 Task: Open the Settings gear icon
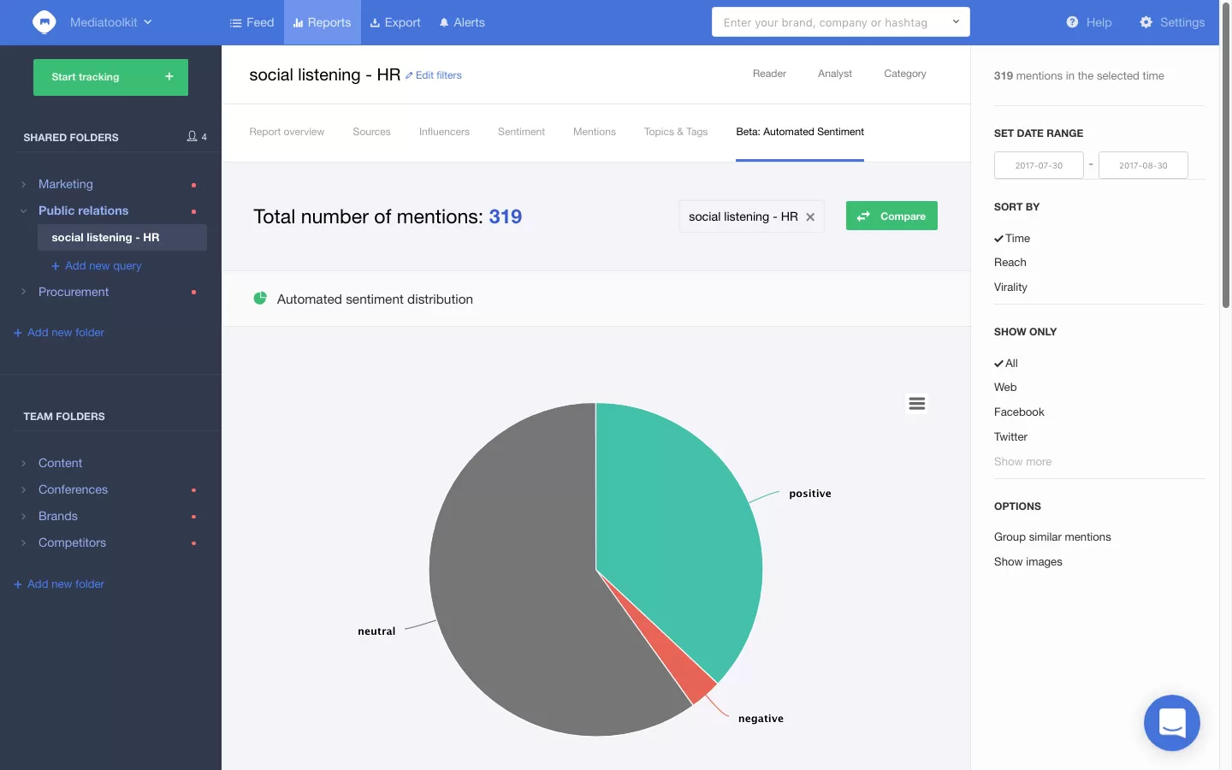pos(1146,22)
